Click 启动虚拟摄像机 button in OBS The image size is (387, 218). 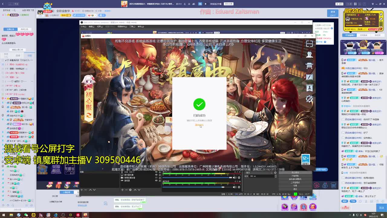pyautogui.click(x=295, y=179)
